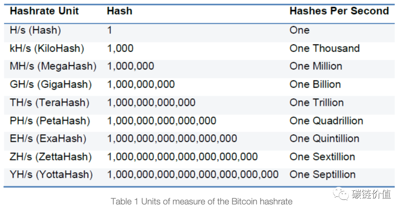Click the One Quadrillion cell

[x=326, y=120]
